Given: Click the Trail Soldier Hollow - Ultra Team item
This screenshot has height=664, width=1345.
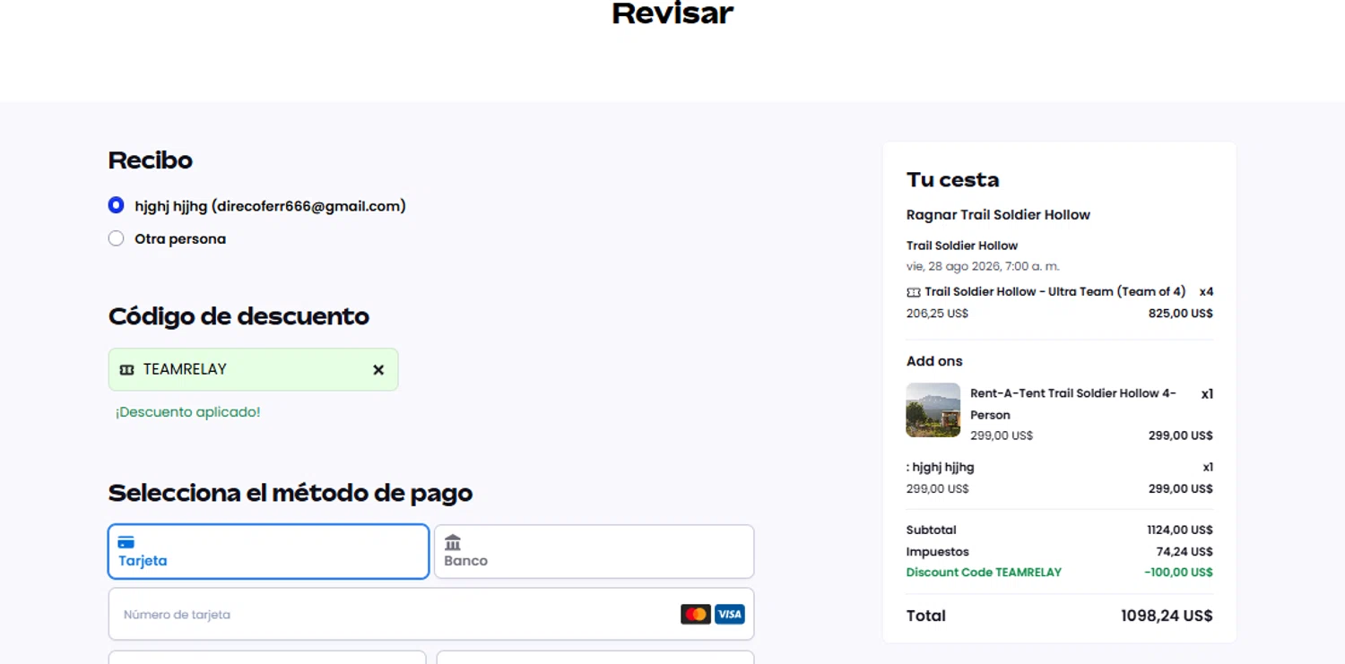Looking at the screenshot, I should coord(1055,291).
